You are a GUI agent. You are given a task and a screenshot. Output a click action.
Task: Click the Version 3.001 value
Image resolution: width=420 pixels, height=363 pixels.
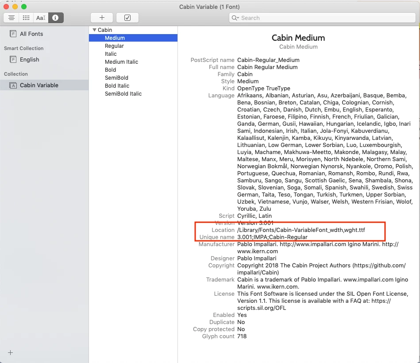click(255, 223)
